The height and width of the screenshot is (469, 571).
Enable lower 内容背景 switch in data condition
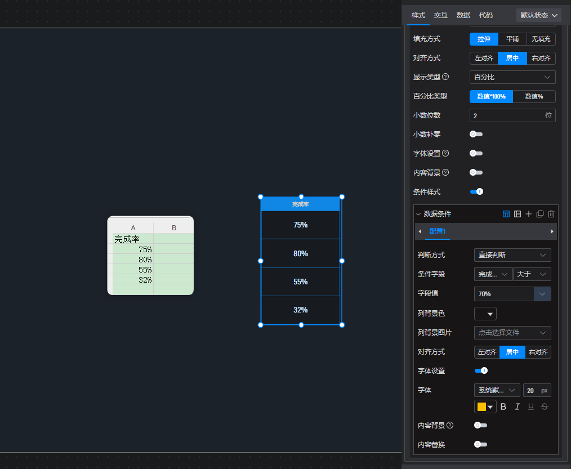coord(480,425)
